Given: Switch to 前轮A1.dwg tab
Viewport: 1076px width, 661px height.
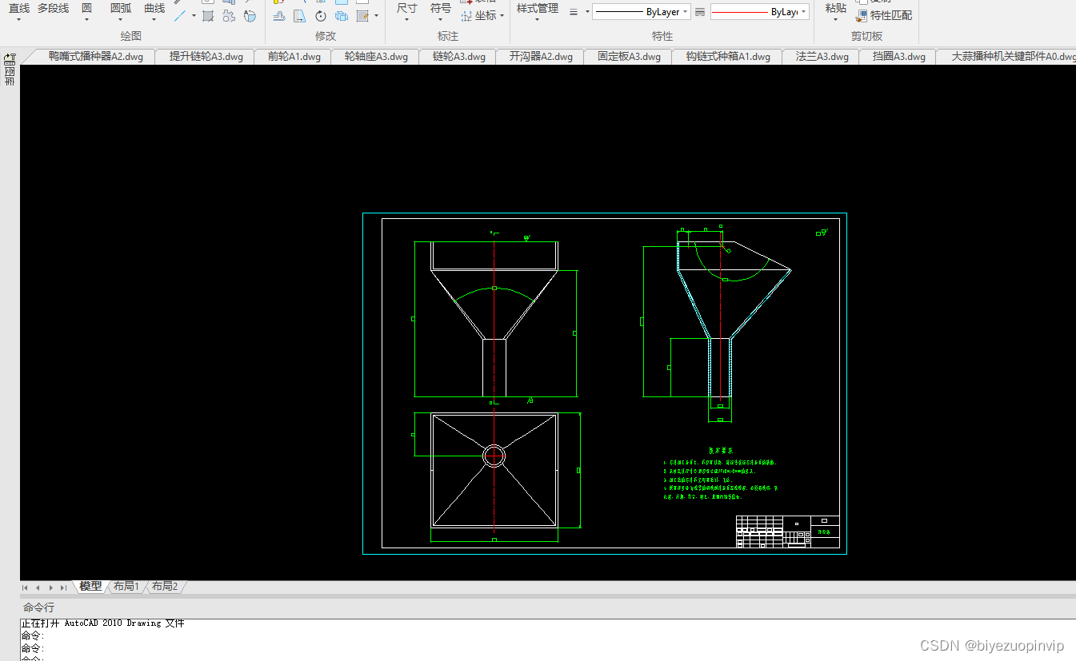Looking at the screenshot, I should pos(294,57).
